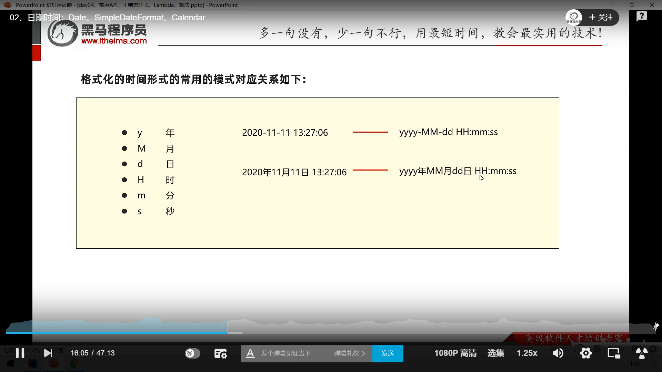Open PowerPoint from the Windows taskbar
The image size is (662, 372).
click(x=53, y=364)
